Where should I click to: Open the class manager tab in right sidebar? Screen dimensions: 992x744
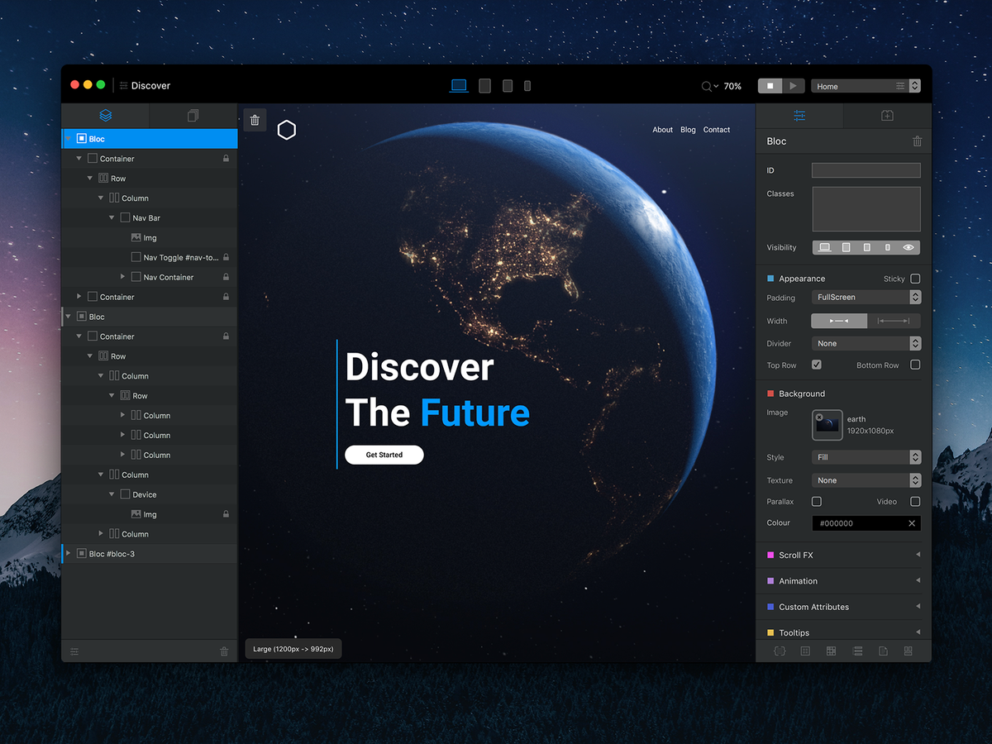[887, 116]
